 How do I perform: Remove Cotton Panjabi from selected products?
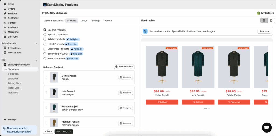click(126, 77)
